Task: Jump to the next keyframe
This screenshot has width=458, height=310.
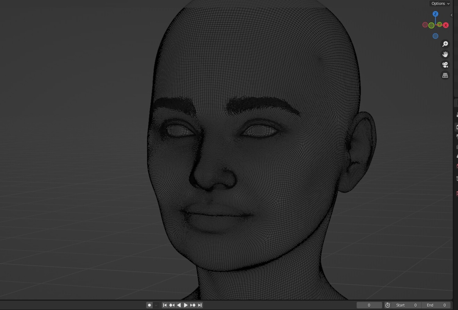Action: tap(193, 305)
